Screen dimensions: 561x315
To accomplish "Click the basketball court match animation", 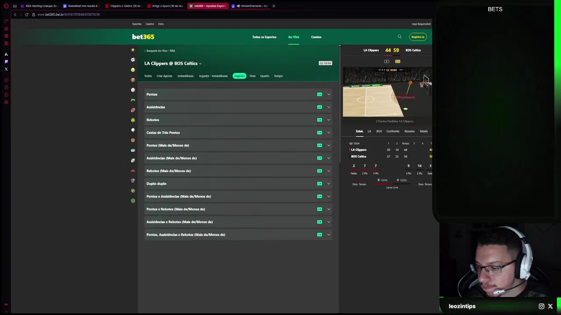I will tap(387, 93).
